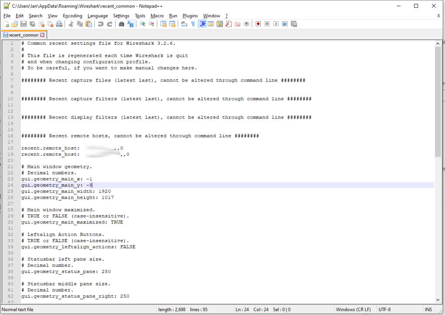The height and width of the screenshot is (315, 445).
Task: Open a file via the Open folder icon
Action: coord(14,24)
